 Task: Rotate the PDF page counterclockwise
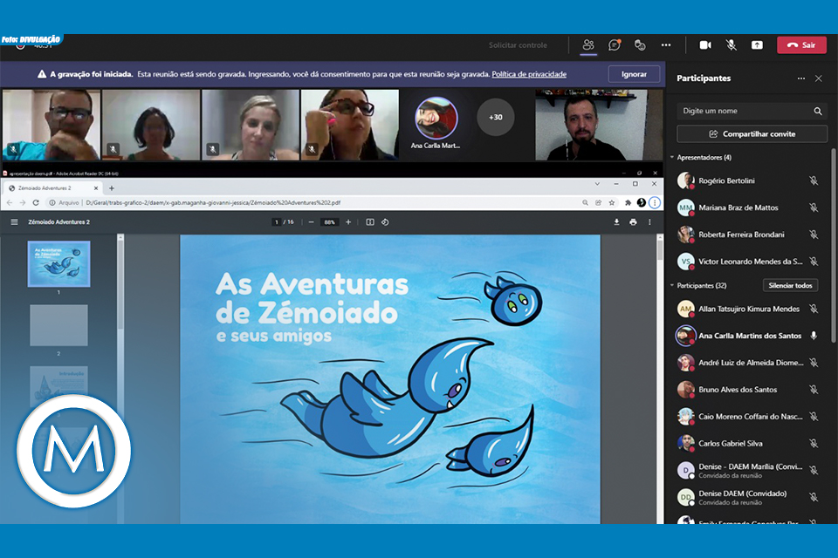(385, 222)
